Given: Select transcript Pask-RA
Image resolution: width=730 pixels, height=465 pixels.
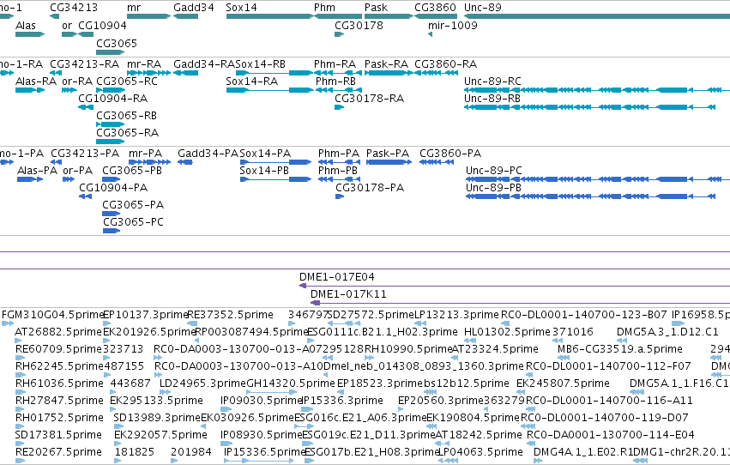Looking at the screenshot, I should 389,73.
